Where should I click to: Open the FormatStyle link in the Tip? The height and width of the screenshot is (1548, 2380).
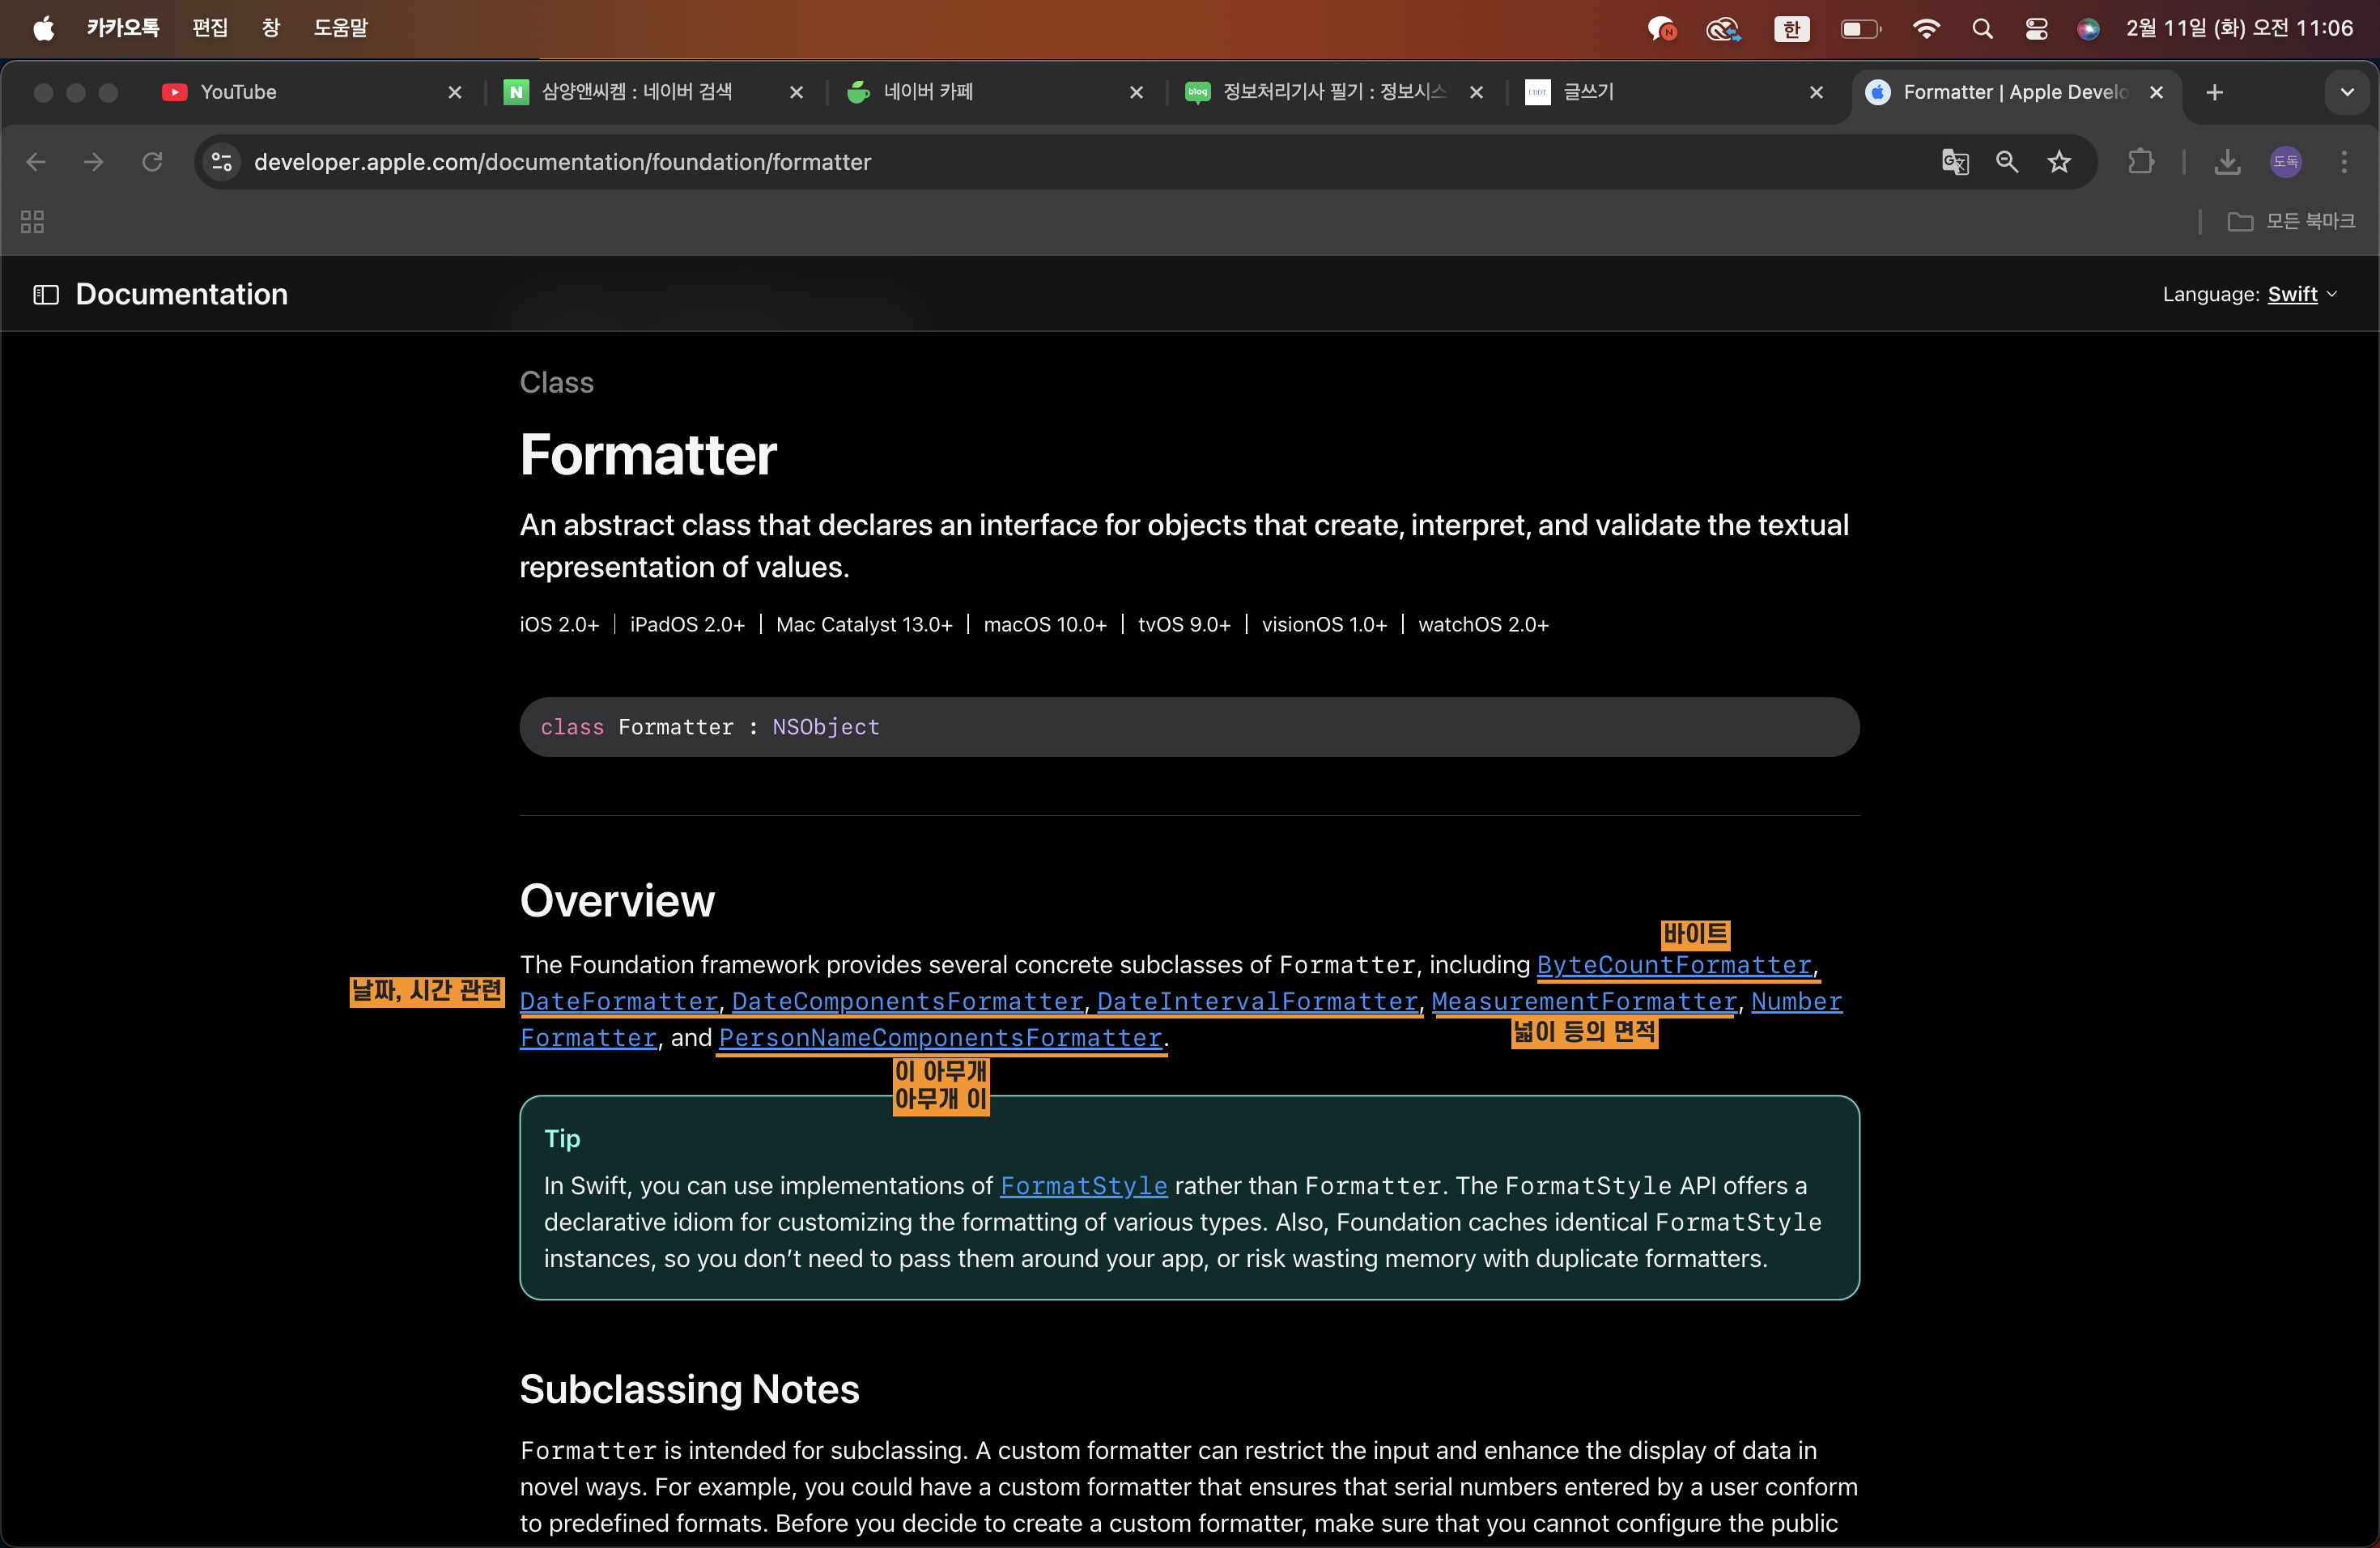pos(1083,1186)
